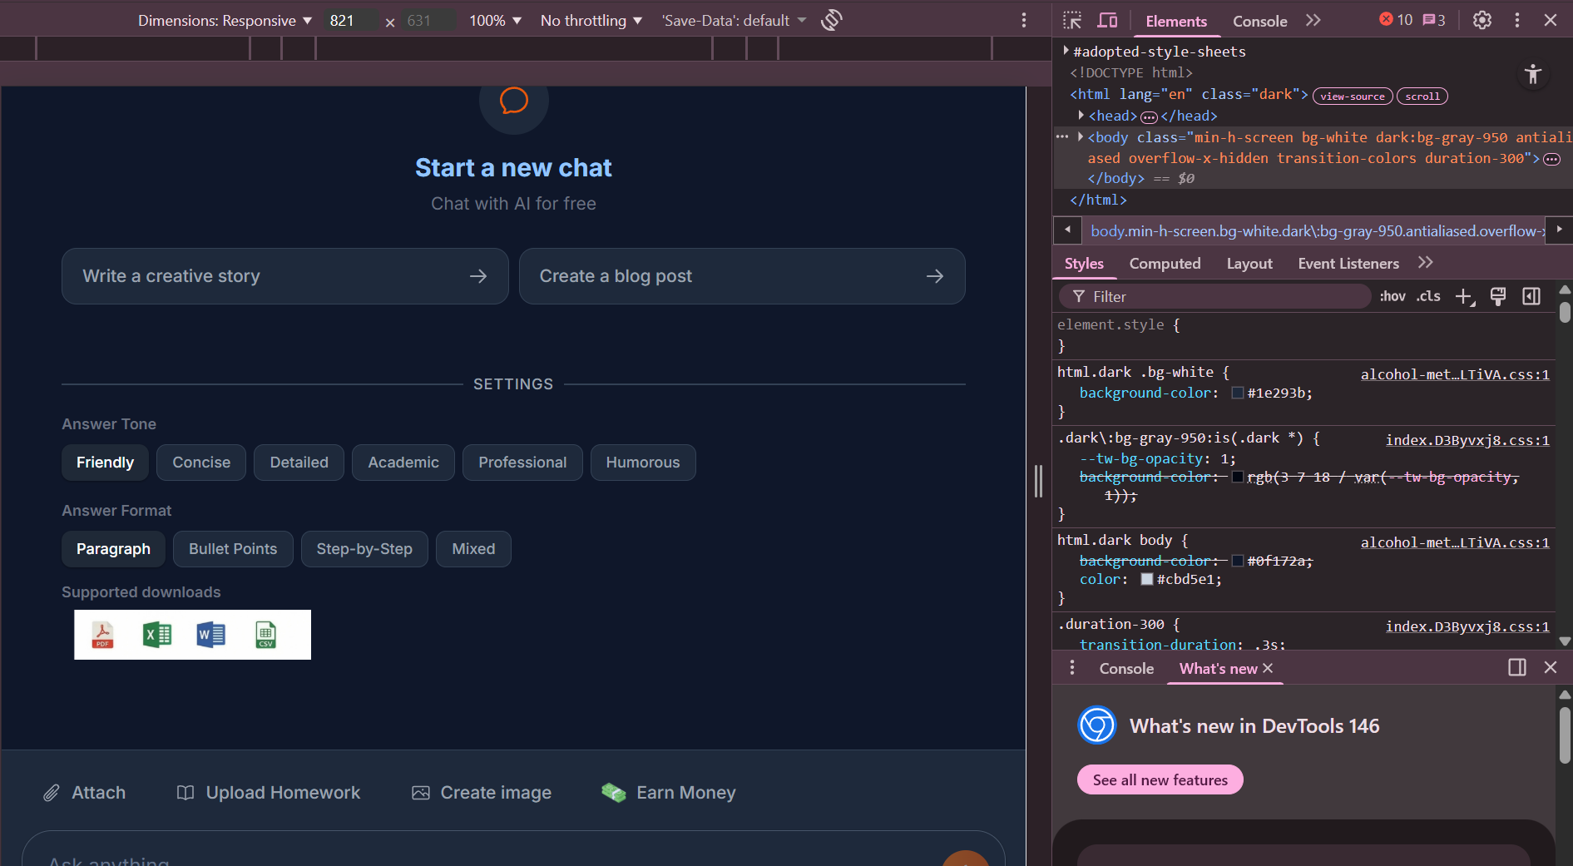Select Bullet Points answer format
This screenshot has width=1573, height=866.
point(233,549)
